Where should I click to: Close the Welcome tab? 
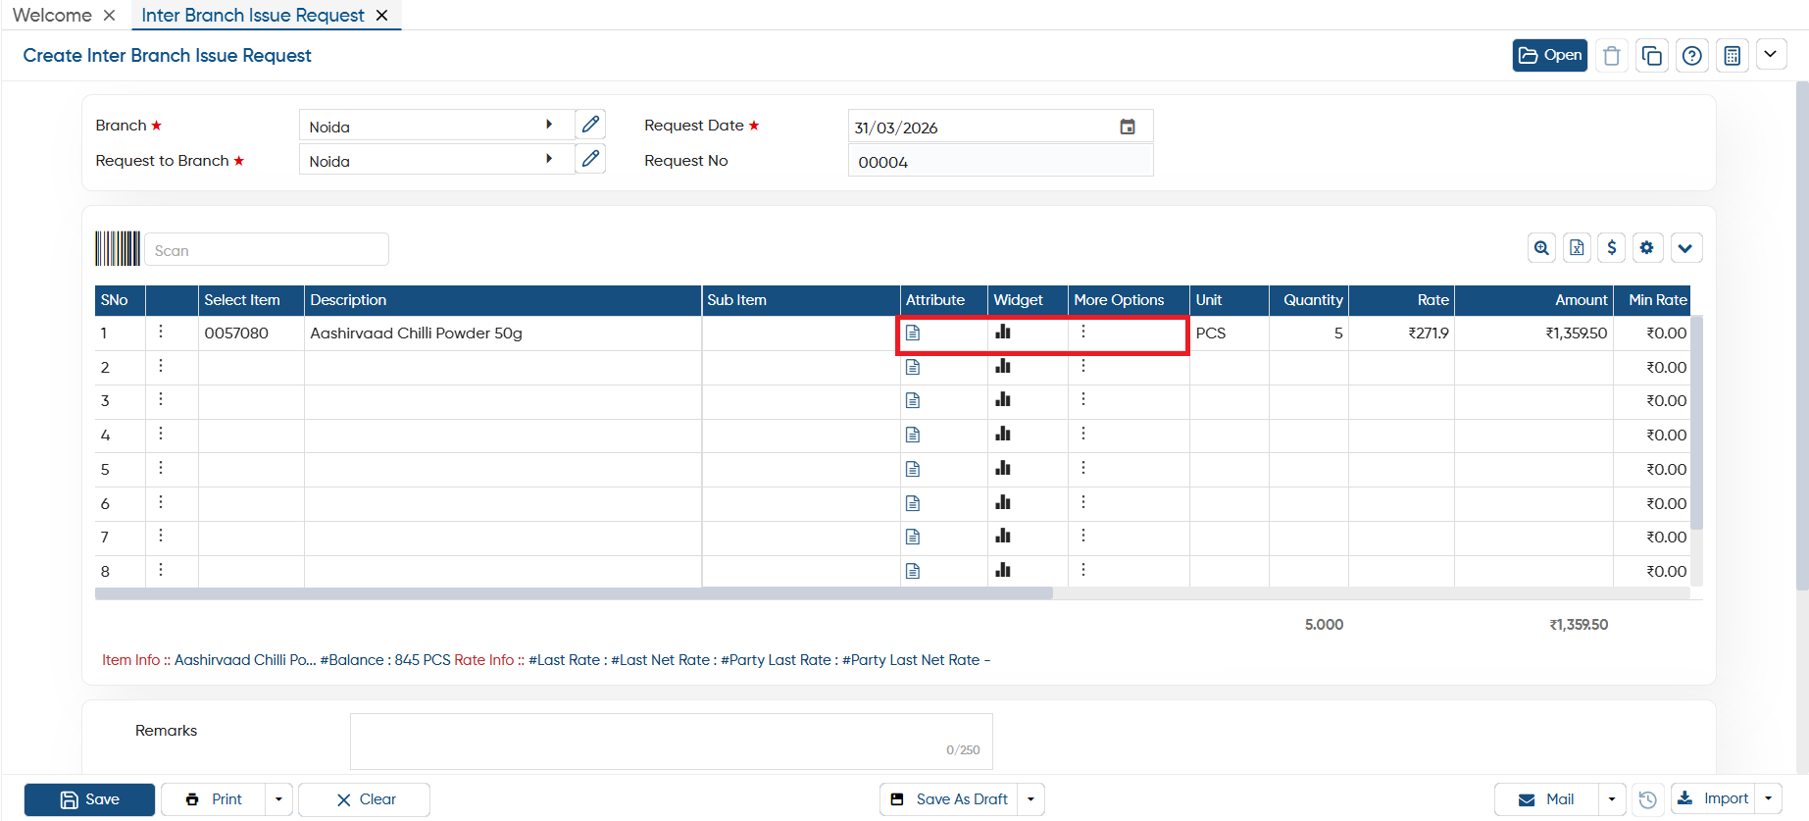pos(109,15)
